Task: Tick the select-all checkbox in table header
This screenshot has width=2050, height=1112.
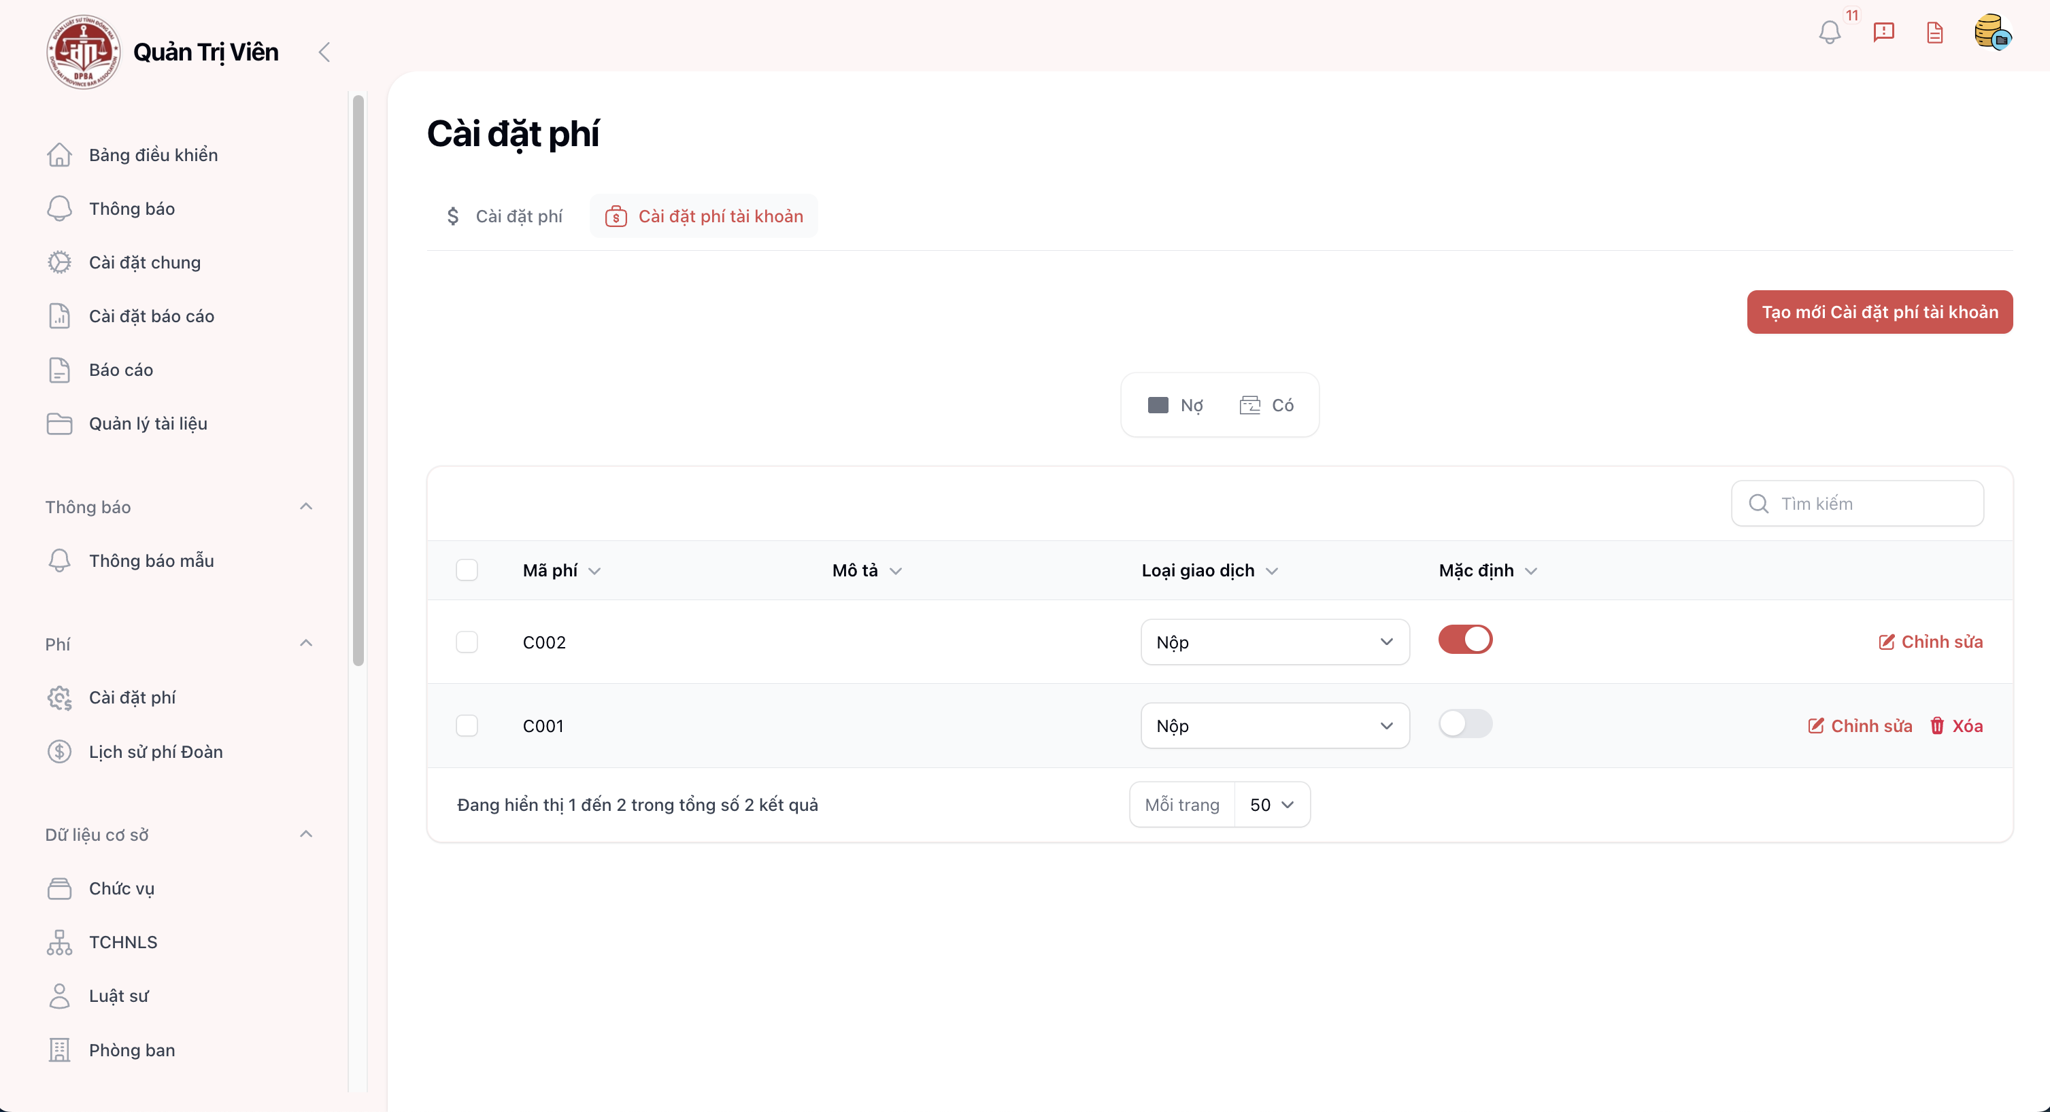Action: pyautogui.click(x=467, y=570)
